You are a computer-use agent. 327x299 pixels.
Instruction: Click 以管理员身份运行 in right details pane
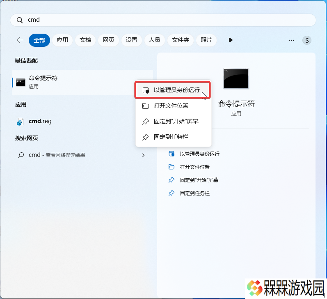199,154
